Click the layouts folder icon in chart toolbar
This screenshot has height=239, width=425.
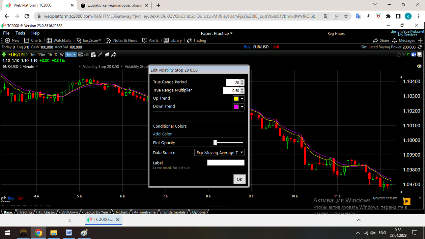click(x=107, y=54)
